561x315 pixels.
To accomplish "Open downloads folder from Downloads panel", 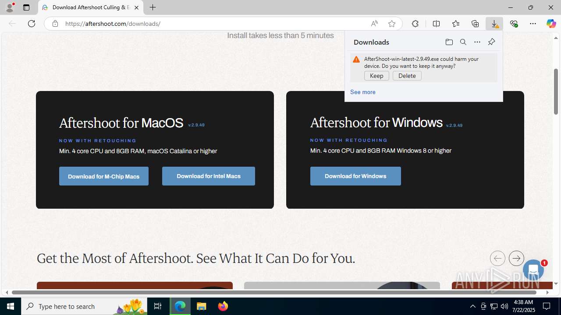I will (x=449, y=42).
